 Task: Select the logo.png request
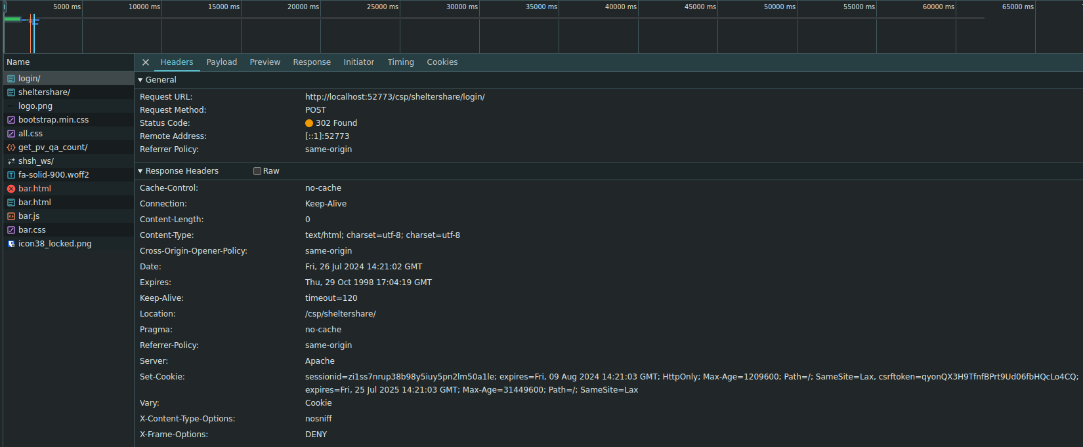pos(35,106)
